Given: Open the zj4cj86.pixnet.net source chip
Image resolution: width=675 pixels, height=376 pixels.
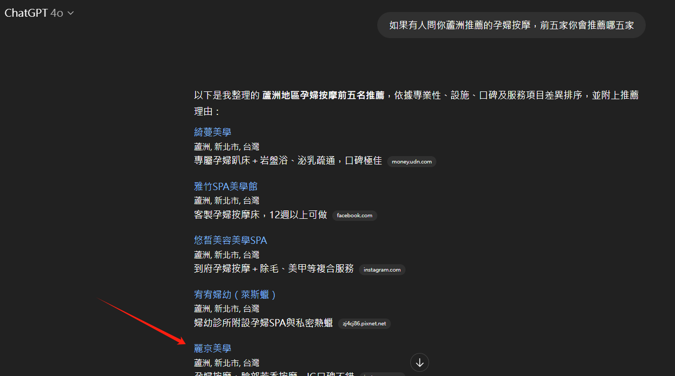Looking at the screenshot, I should (364, 324).
